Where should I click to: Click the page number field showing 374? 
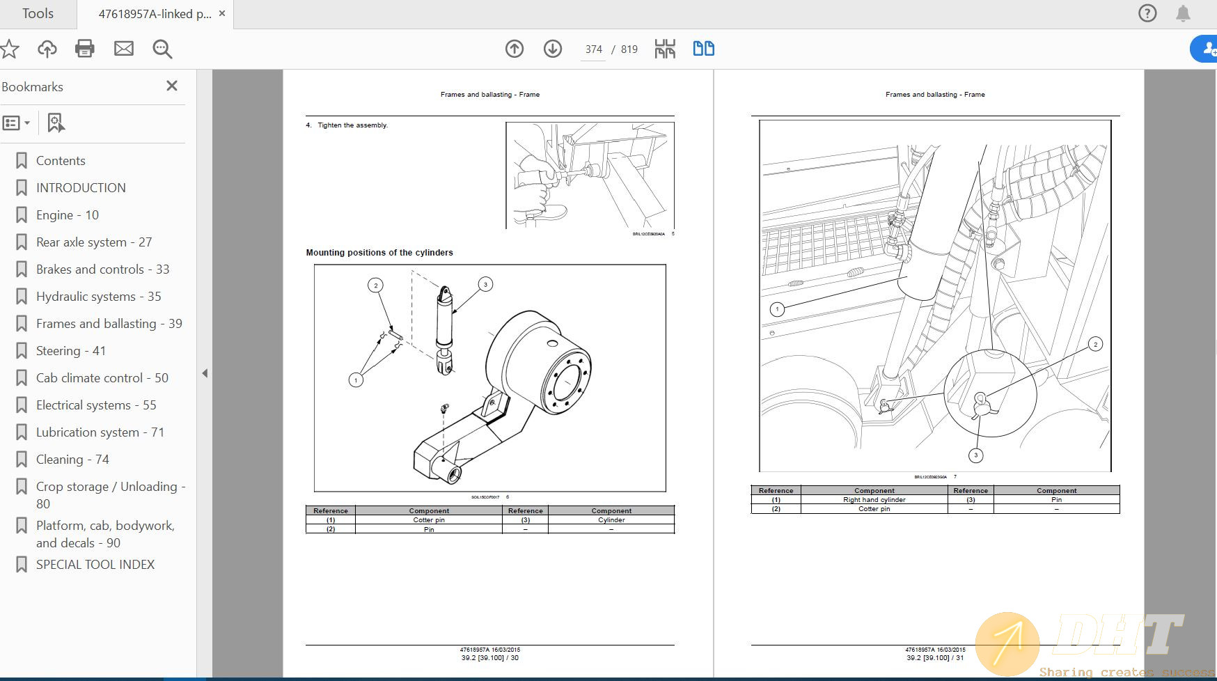(x=593, y=49)
